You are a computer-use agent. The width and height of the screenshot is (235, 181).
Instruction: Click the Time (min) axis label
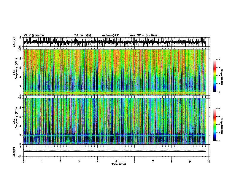click(119, 164)
